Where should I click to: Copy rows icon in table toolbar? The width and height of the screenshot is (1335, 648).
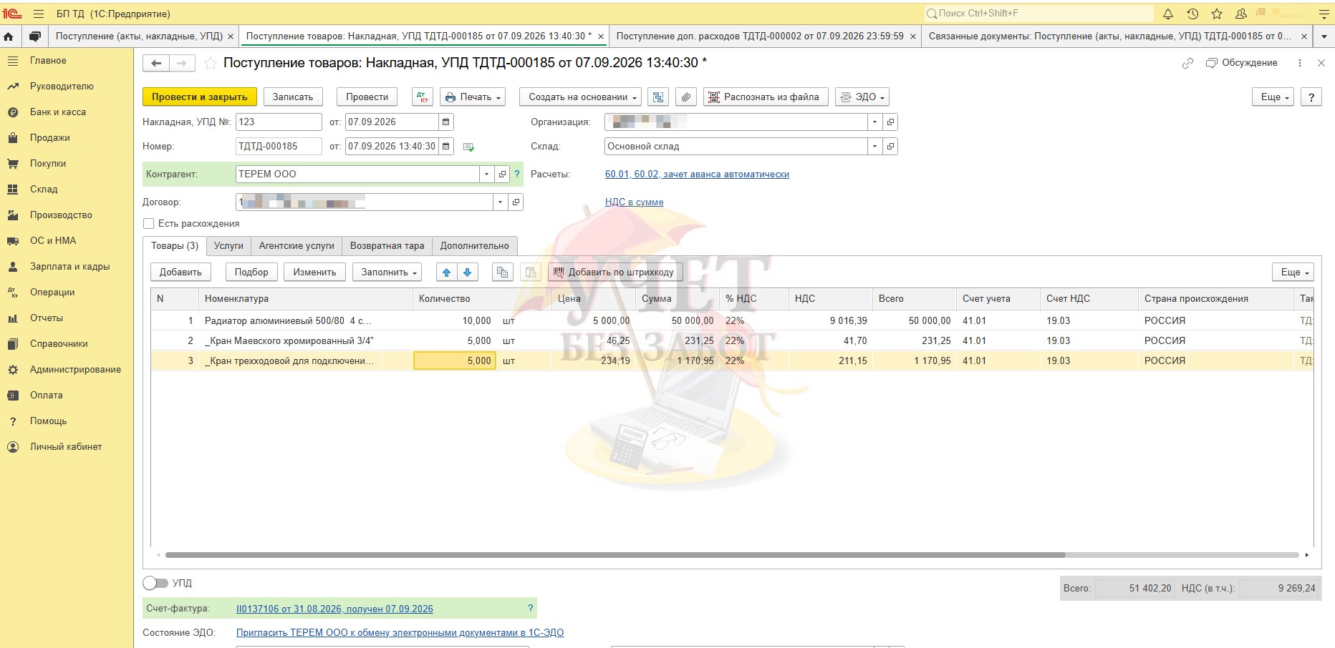coord(503,273)
